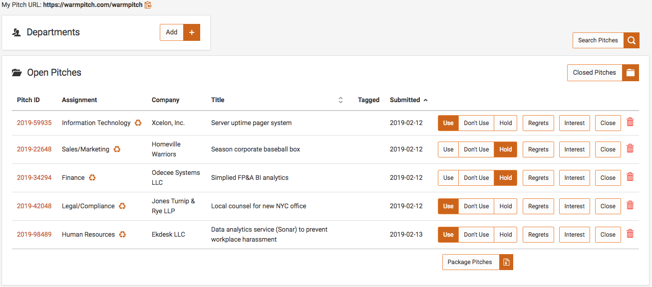Mark Ekdesk LLC pitch Don't Use
The width and height of the screenshot is (652, 287).
476,235
